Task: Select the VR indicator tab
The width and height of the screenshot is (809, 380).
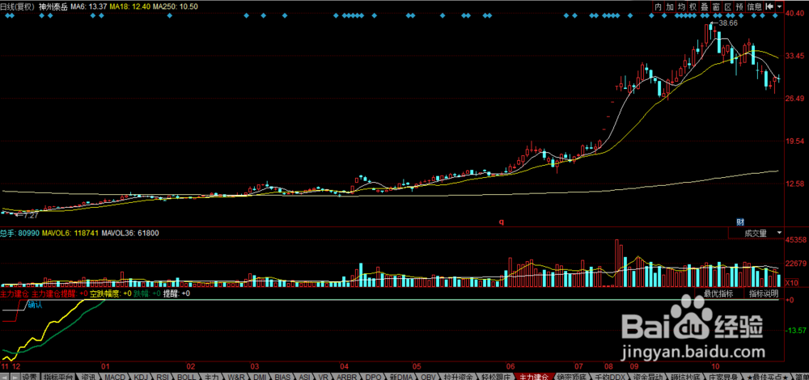Action: 324,377
